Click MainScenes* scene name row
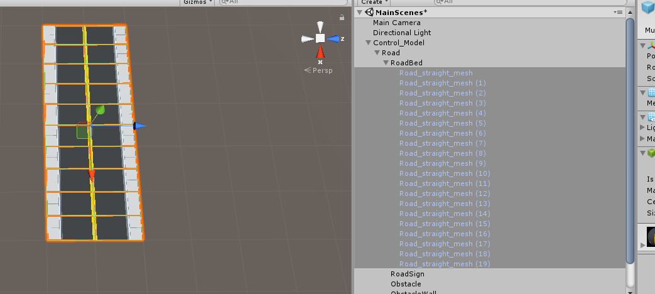Viewport: 655px width, 294px height. 490,13
